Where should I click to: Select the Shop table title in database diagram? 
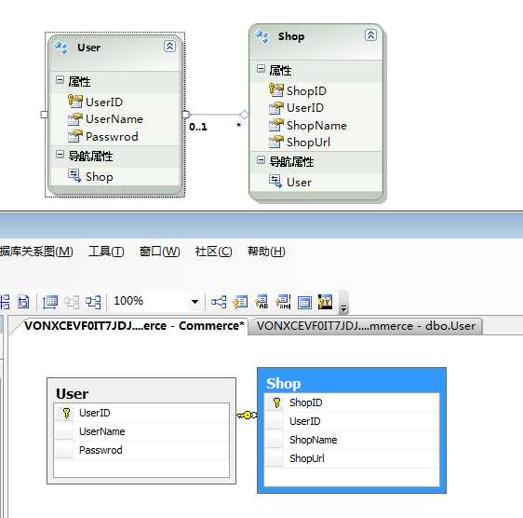click(284, 384)
